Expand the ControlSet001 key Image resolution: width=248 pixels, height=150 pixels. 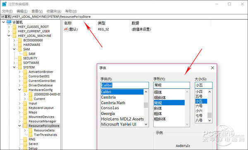click(19, 76)
